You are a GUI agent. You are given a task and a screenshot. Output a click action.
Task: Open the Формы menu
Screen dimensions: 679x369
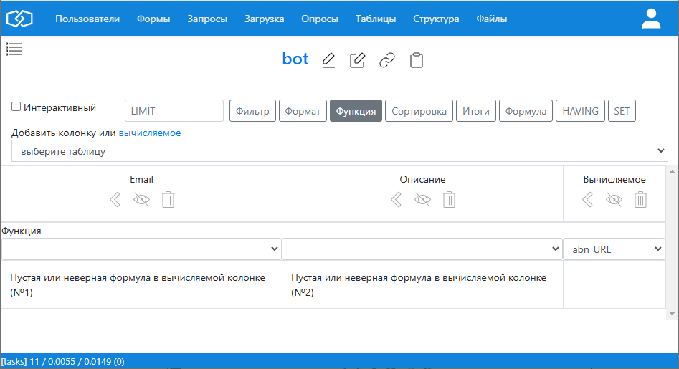(153, 19)
